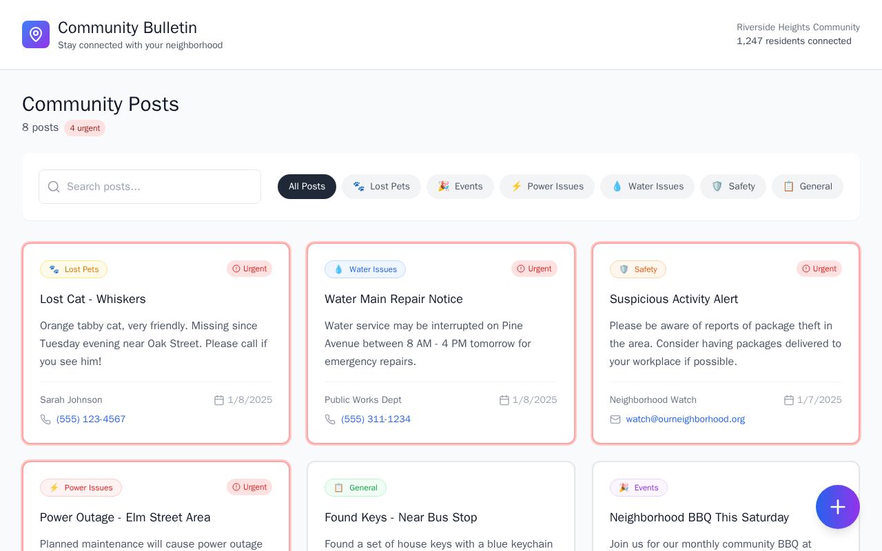
Task: Open the Power Outage - Elm Street Area title
Action: 125,517
